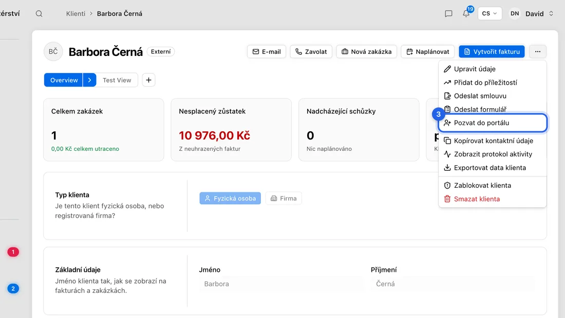Click the Nadcházející schůzky card title
Screen dimensions: 565x318
341,111
